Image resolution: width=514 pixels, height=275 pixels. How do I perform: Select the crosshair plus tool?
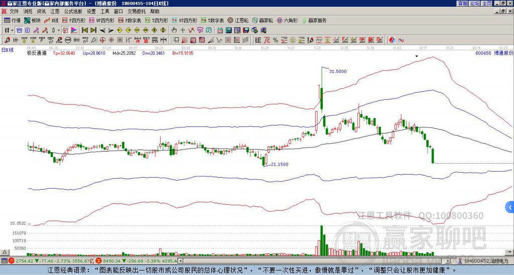pos(183,31)
